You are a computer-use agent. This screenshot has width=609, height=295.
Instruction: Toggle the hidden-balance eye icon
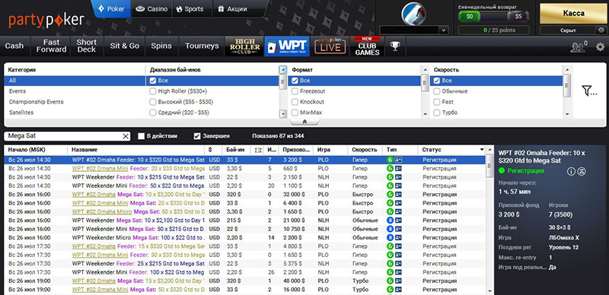pos(601,30)
